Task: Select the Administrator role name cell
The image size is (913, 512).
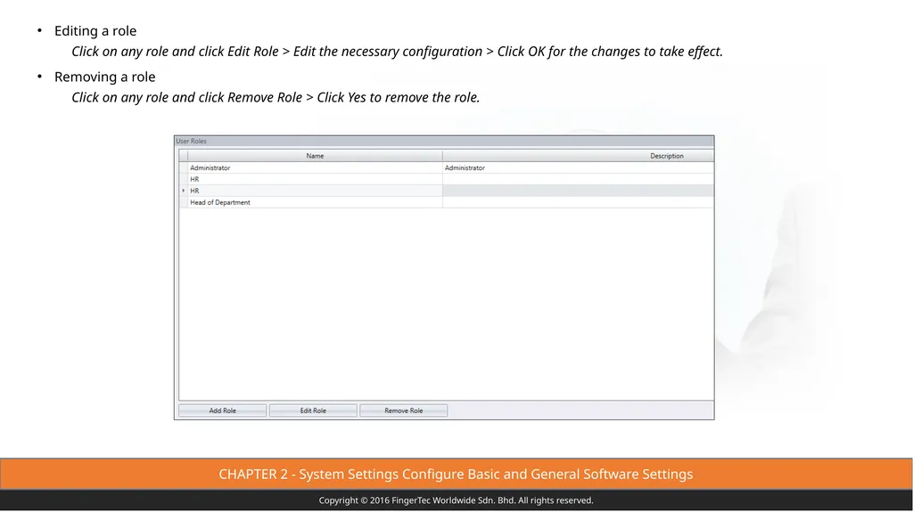Action: point(315,167)
